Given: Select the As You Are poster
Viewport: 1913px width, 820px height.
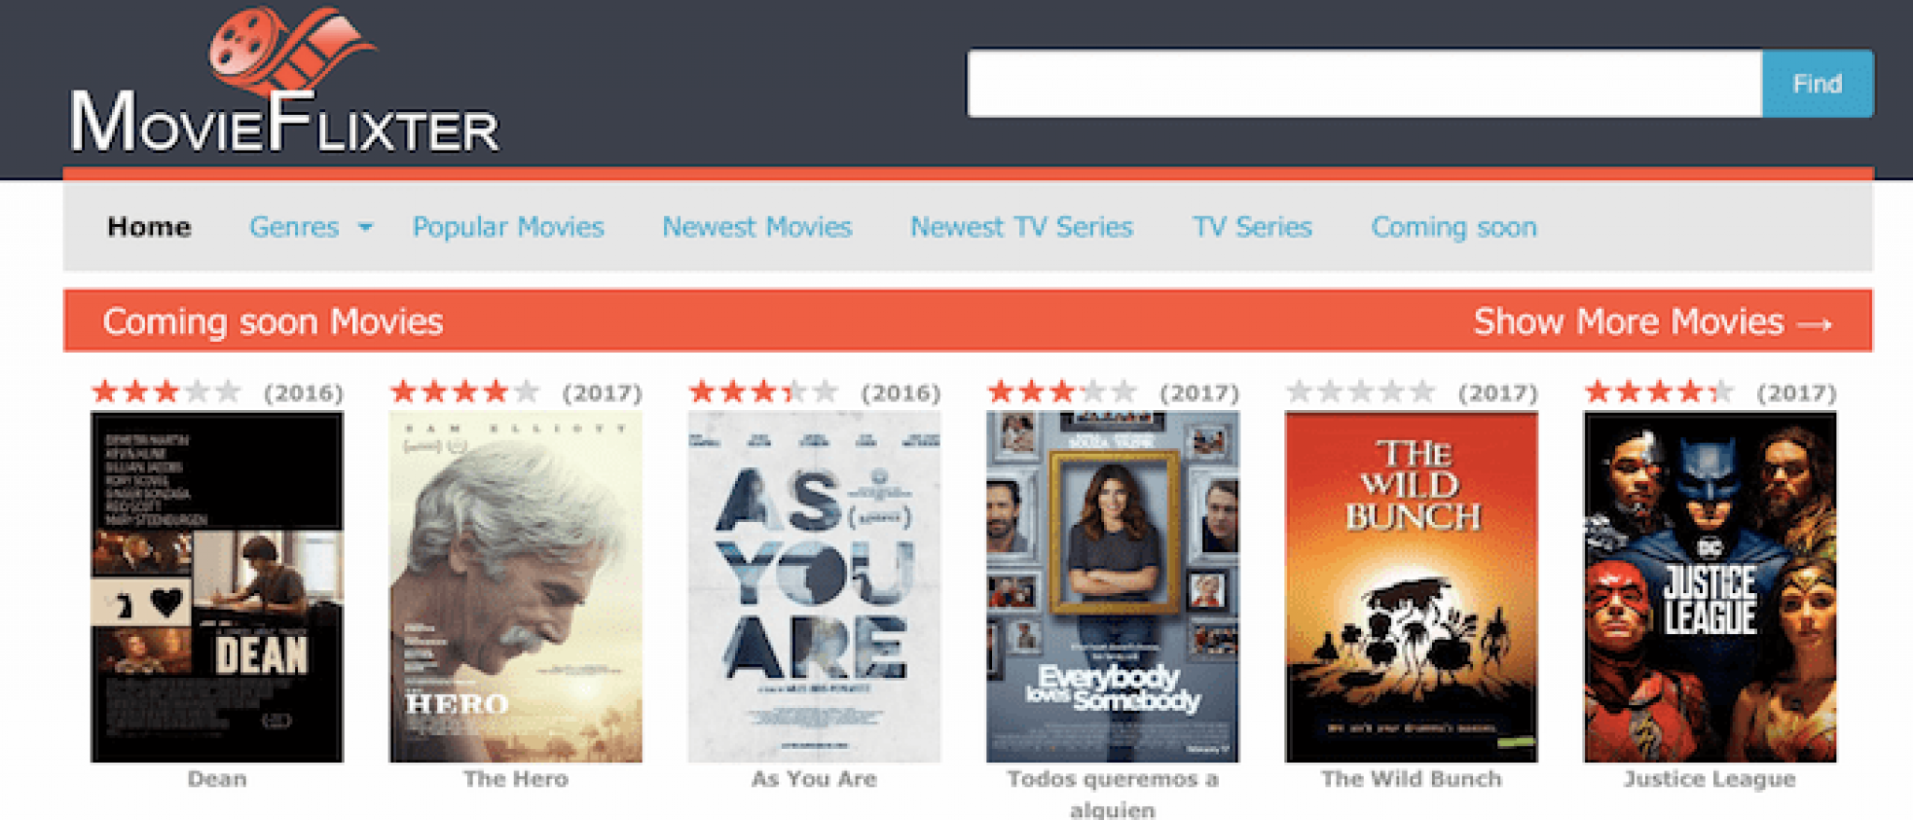Looking at the screenshot, I should pos(814,587).
